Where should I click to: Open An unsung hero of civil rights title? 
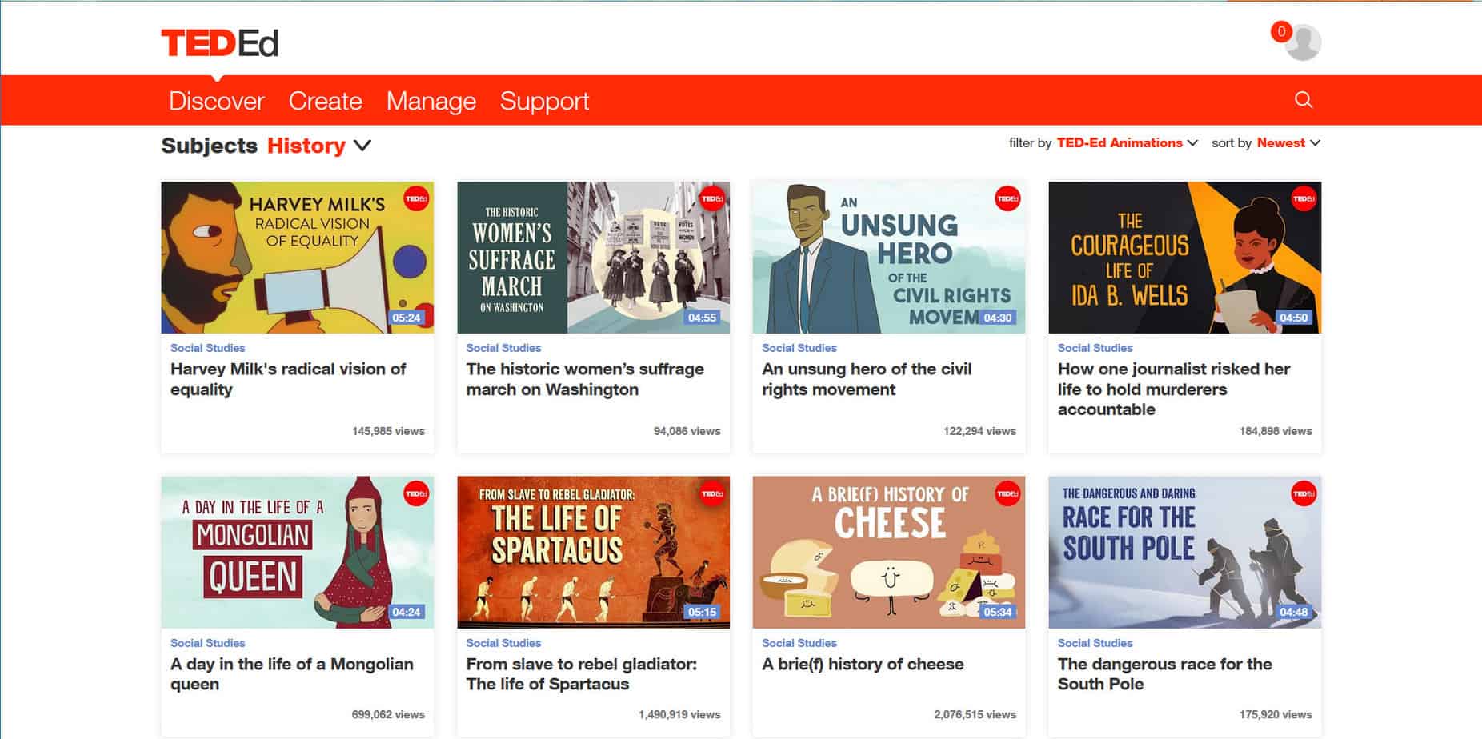pyautogui.click(x=867, y=379)
